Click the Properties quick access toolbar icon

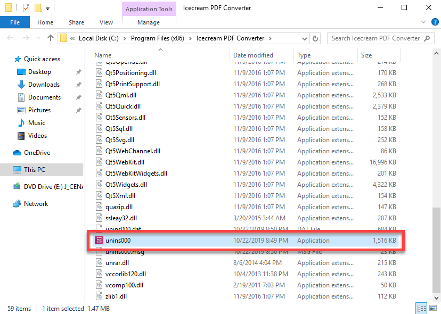(26, 8)
